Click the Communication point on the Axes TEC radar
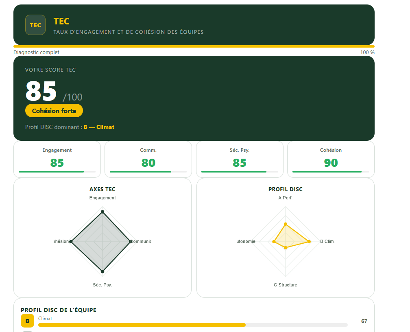The image size is (410, 332). [x=131, y=242]
